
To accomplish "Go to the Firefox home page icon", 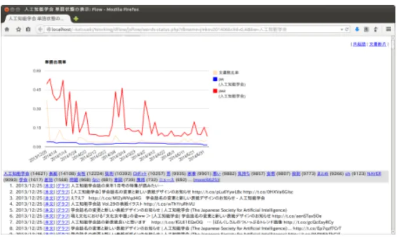I will tap(7, 30).
